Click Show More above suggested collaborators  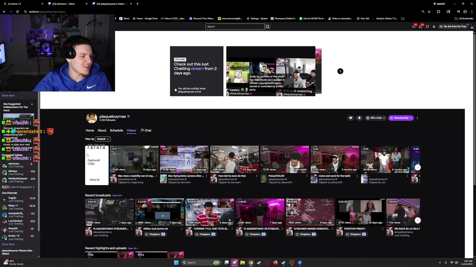(8, 96)
